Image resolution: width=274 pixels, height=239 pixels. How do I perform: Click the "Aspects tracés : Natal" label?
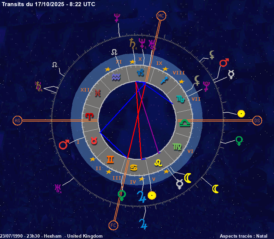pos(243,236)
